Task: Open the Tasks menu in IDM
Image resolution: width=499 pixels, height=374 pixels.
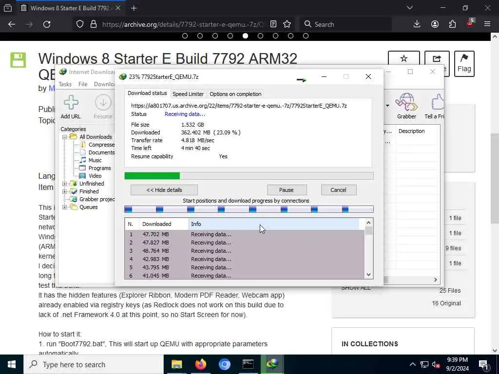Action: 65,84
